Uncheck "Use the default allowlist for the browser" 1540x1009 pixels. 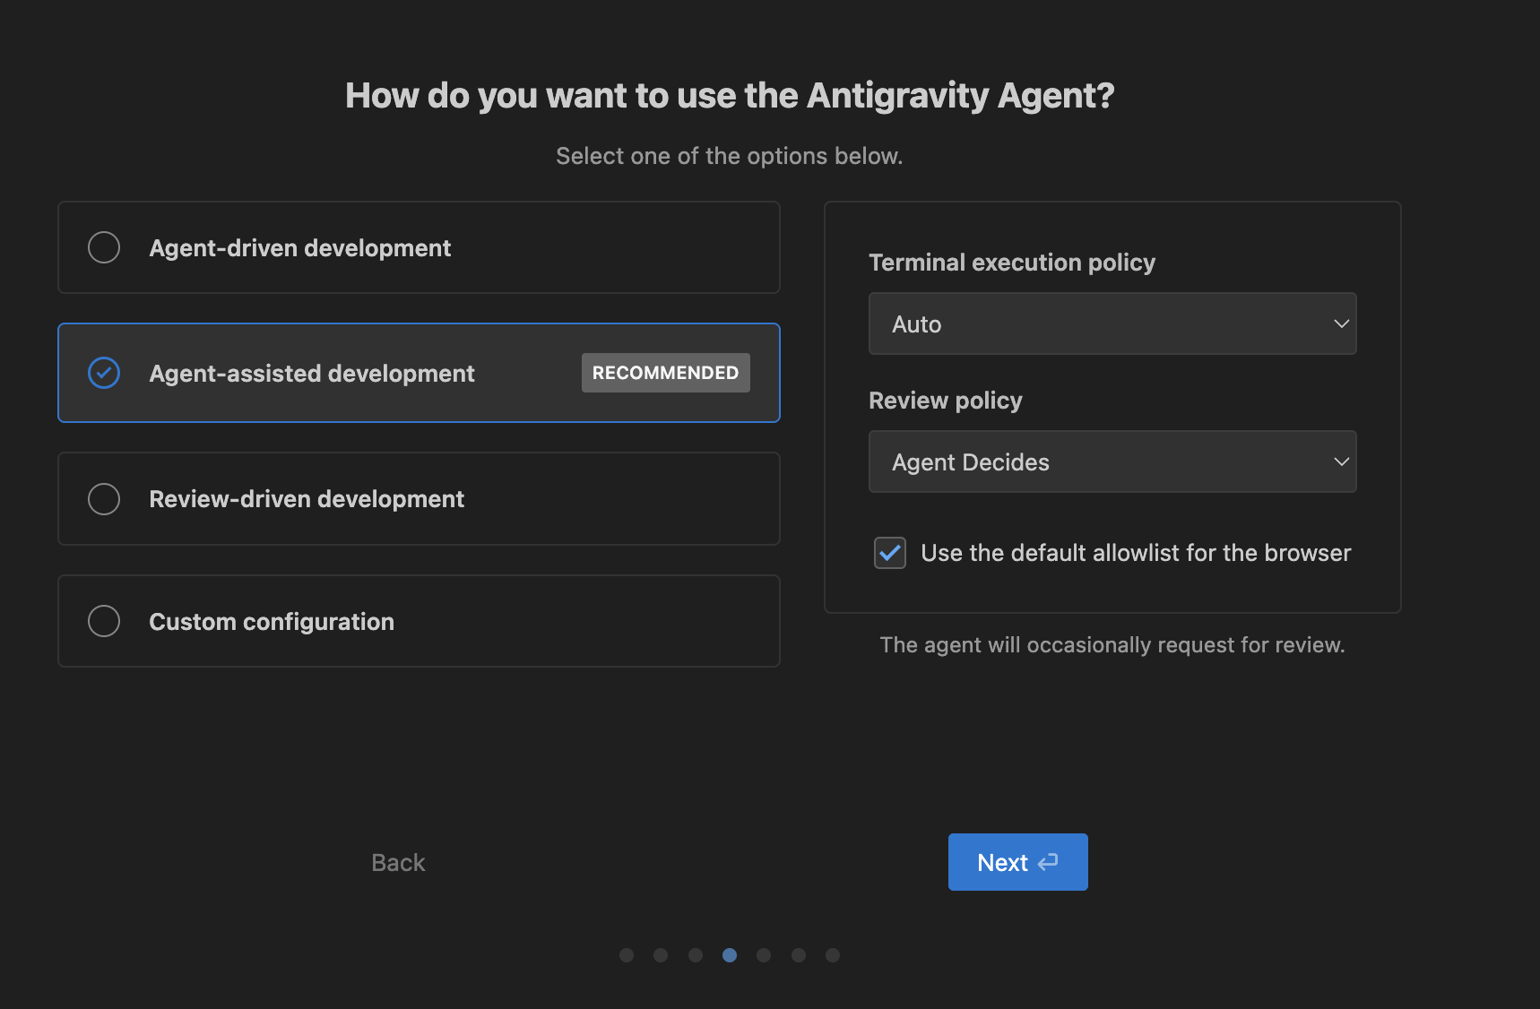[889, 553]
